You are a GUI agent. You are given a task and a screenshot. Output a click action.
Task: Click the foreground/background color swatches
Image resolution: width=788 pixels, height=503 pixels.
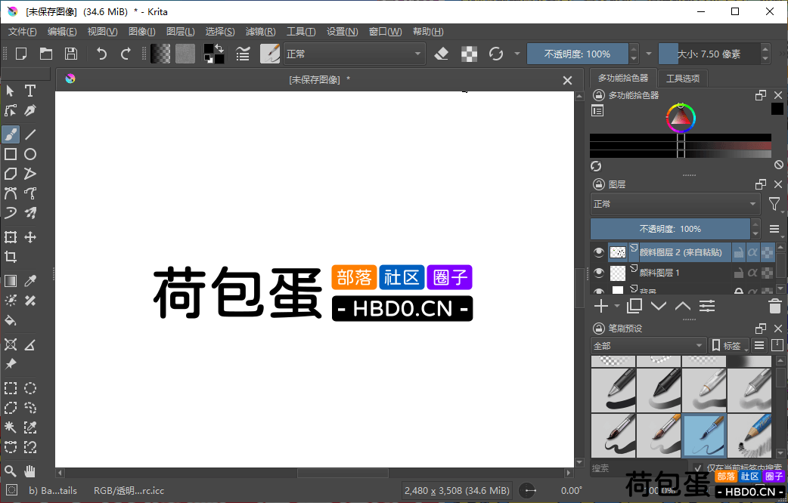click(x=213, y=54)
